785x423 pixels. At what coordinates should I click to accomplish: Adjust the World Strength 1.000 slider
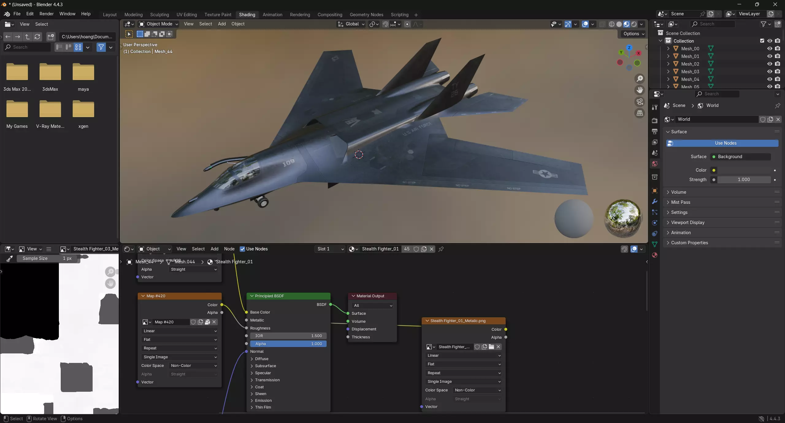point(744,180)
